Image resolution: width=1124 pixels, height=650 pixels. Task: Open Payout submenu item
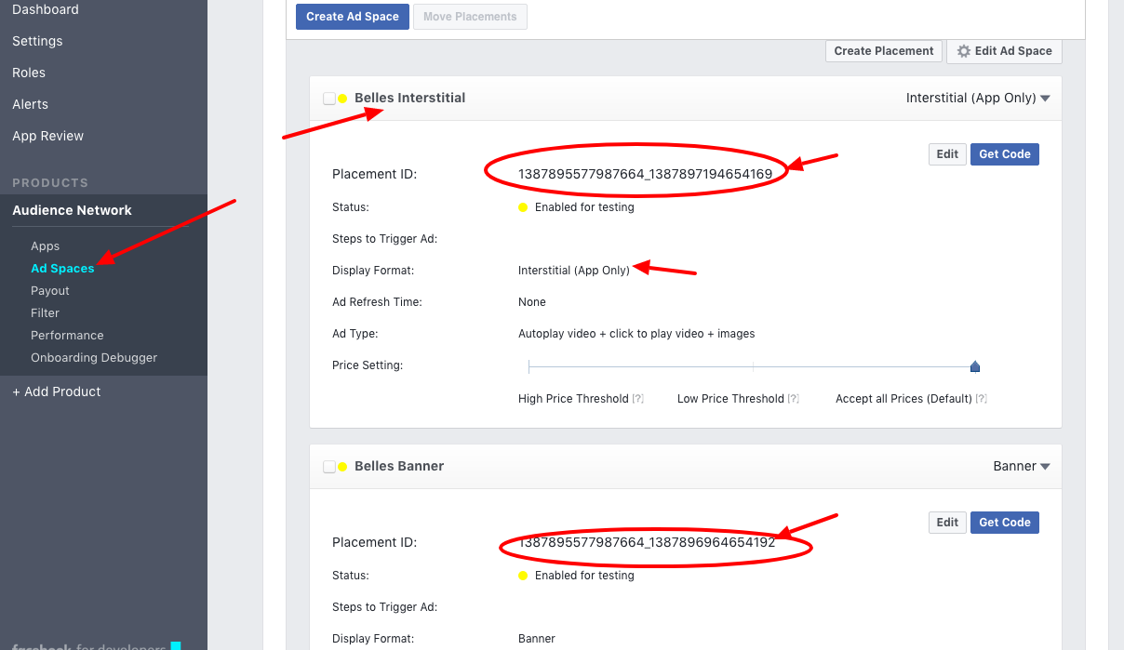(x=50, y=291)
